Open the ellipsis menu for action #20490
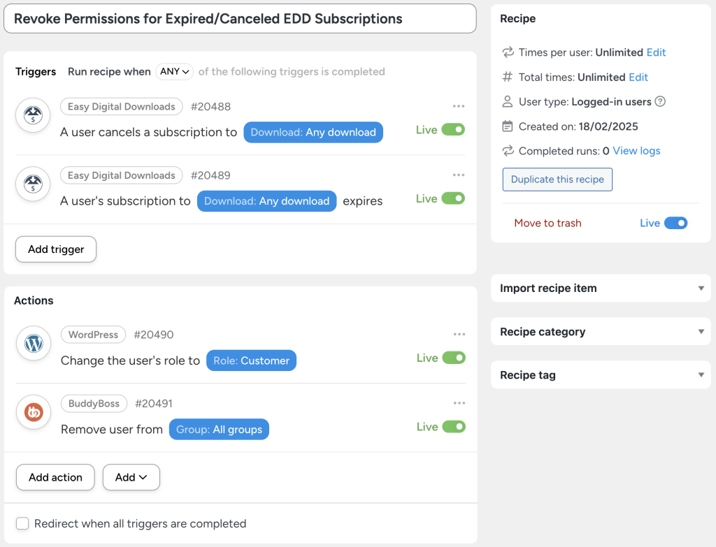This screenshot has height=547, width=716. point(459,334)
